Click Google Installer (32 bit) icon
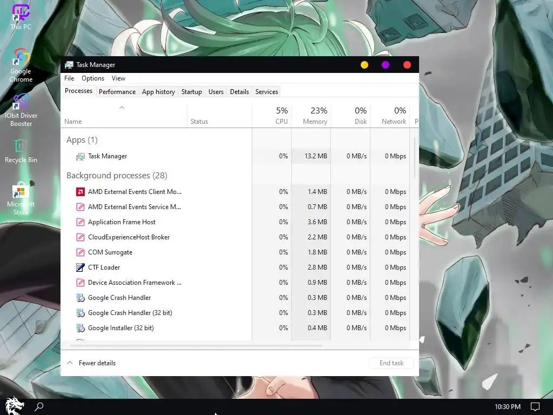The image size is (553, 415). (80, 328)
